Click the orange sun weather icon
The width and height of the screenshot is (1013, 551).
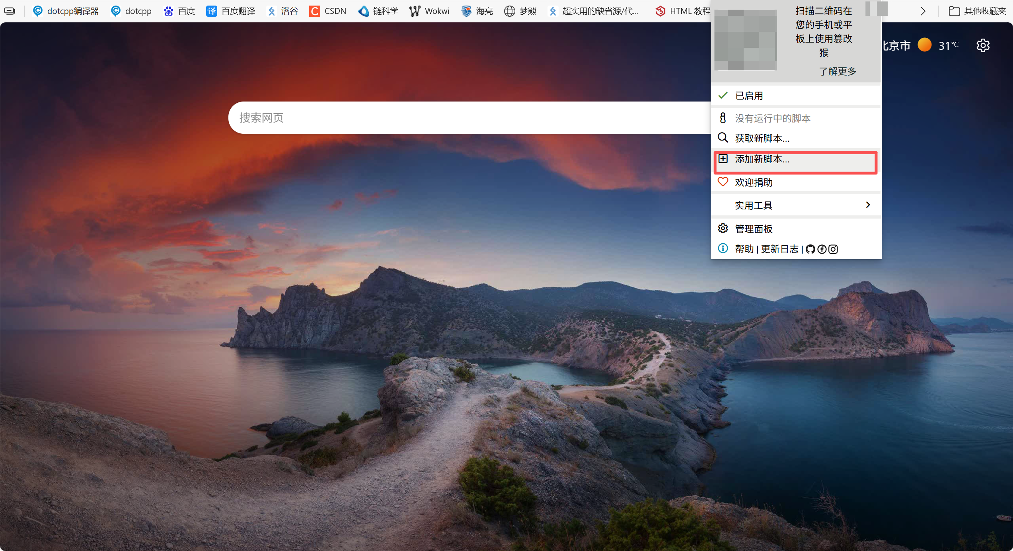[x=924, y=45]
